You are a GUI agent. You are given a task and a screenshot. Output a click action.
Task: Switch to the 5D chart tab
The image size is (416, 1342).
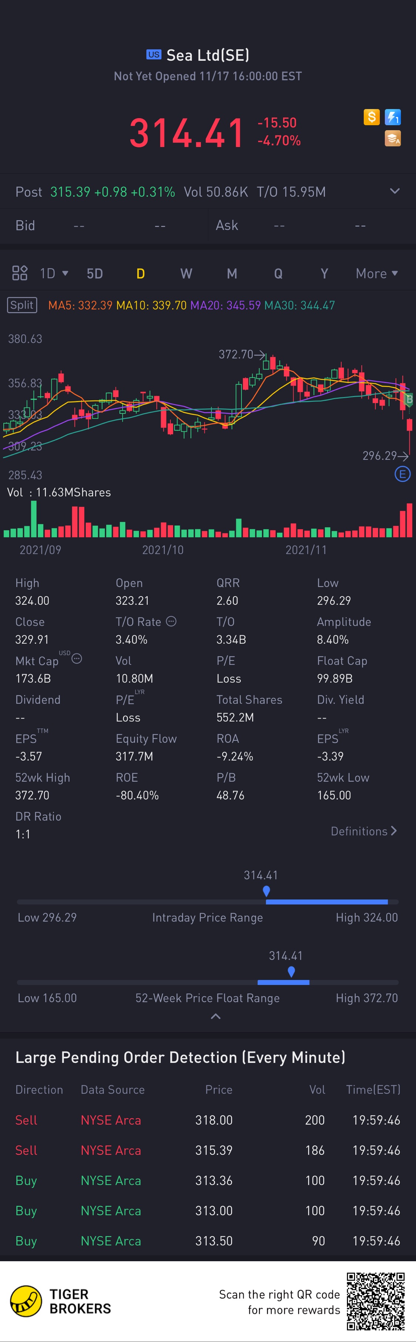point(95,273)
